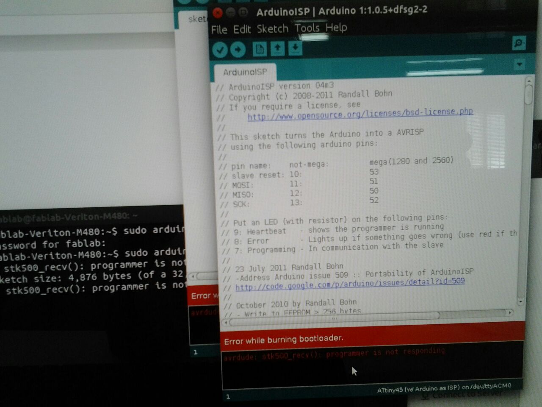Image resolution: width=542 pixels, height=407 pixels.
Task: Click the terminal title bar fablab-Veriton-M480
Action: click(x=92, y=216)
